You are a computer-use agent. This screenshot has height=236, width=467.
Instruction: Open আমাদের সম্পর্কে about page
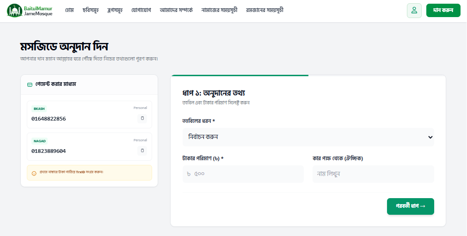(176, 10)
